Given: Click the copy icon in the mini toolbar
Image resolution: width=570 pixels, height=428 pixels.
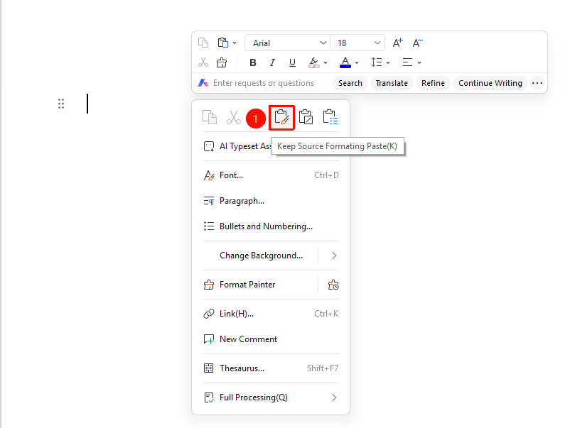Looking at the screenshot, I should click(203, 43).
